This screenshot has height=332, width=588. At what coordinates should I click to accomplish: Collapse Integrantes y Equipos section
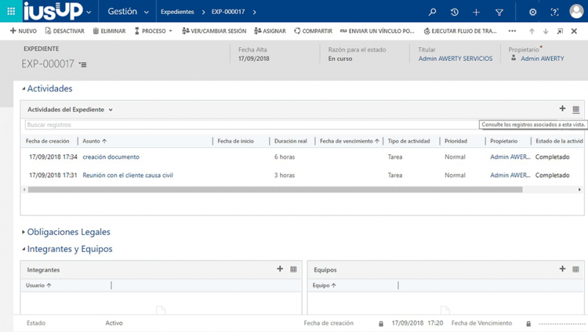(67, 249)
